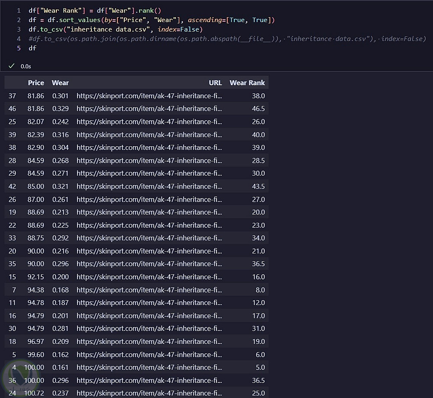Click the df expression on line 5

click(x=32, y=48)
